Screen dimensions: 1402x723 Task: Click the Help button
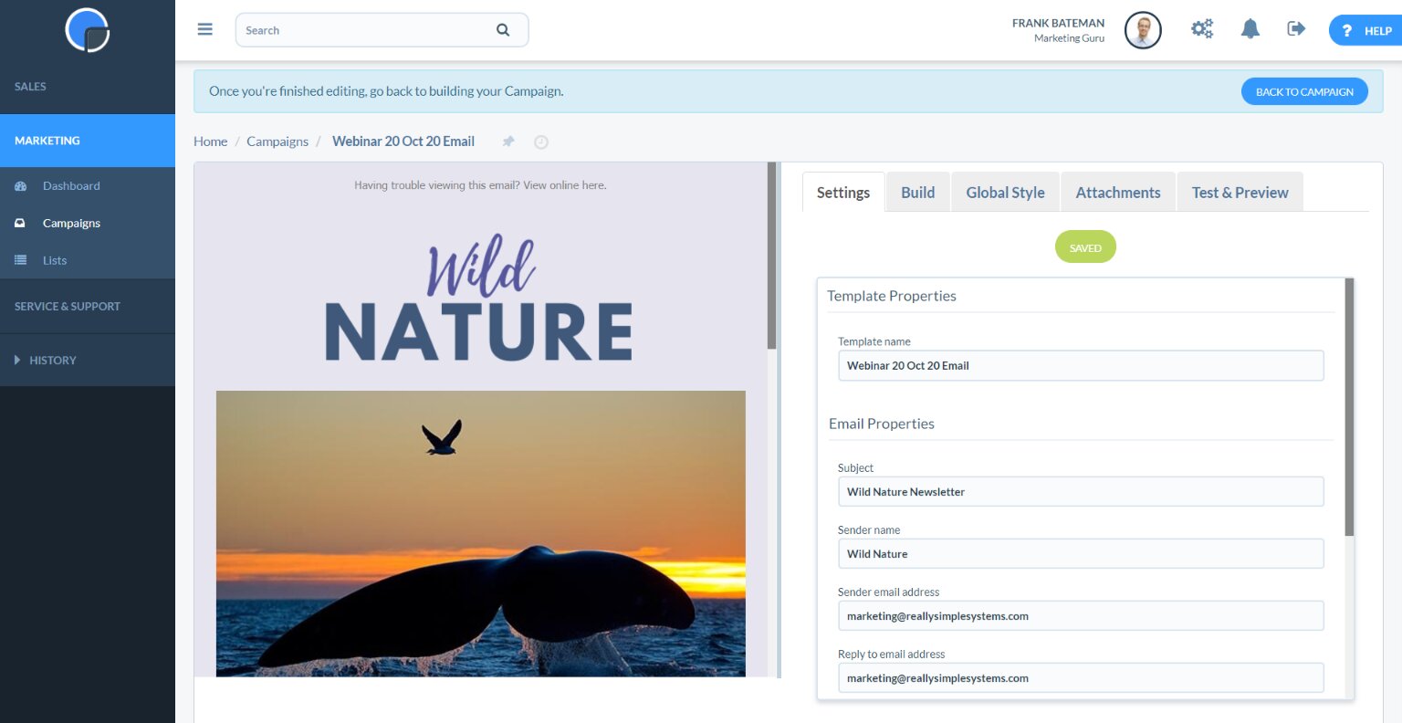coord(1365,30)
